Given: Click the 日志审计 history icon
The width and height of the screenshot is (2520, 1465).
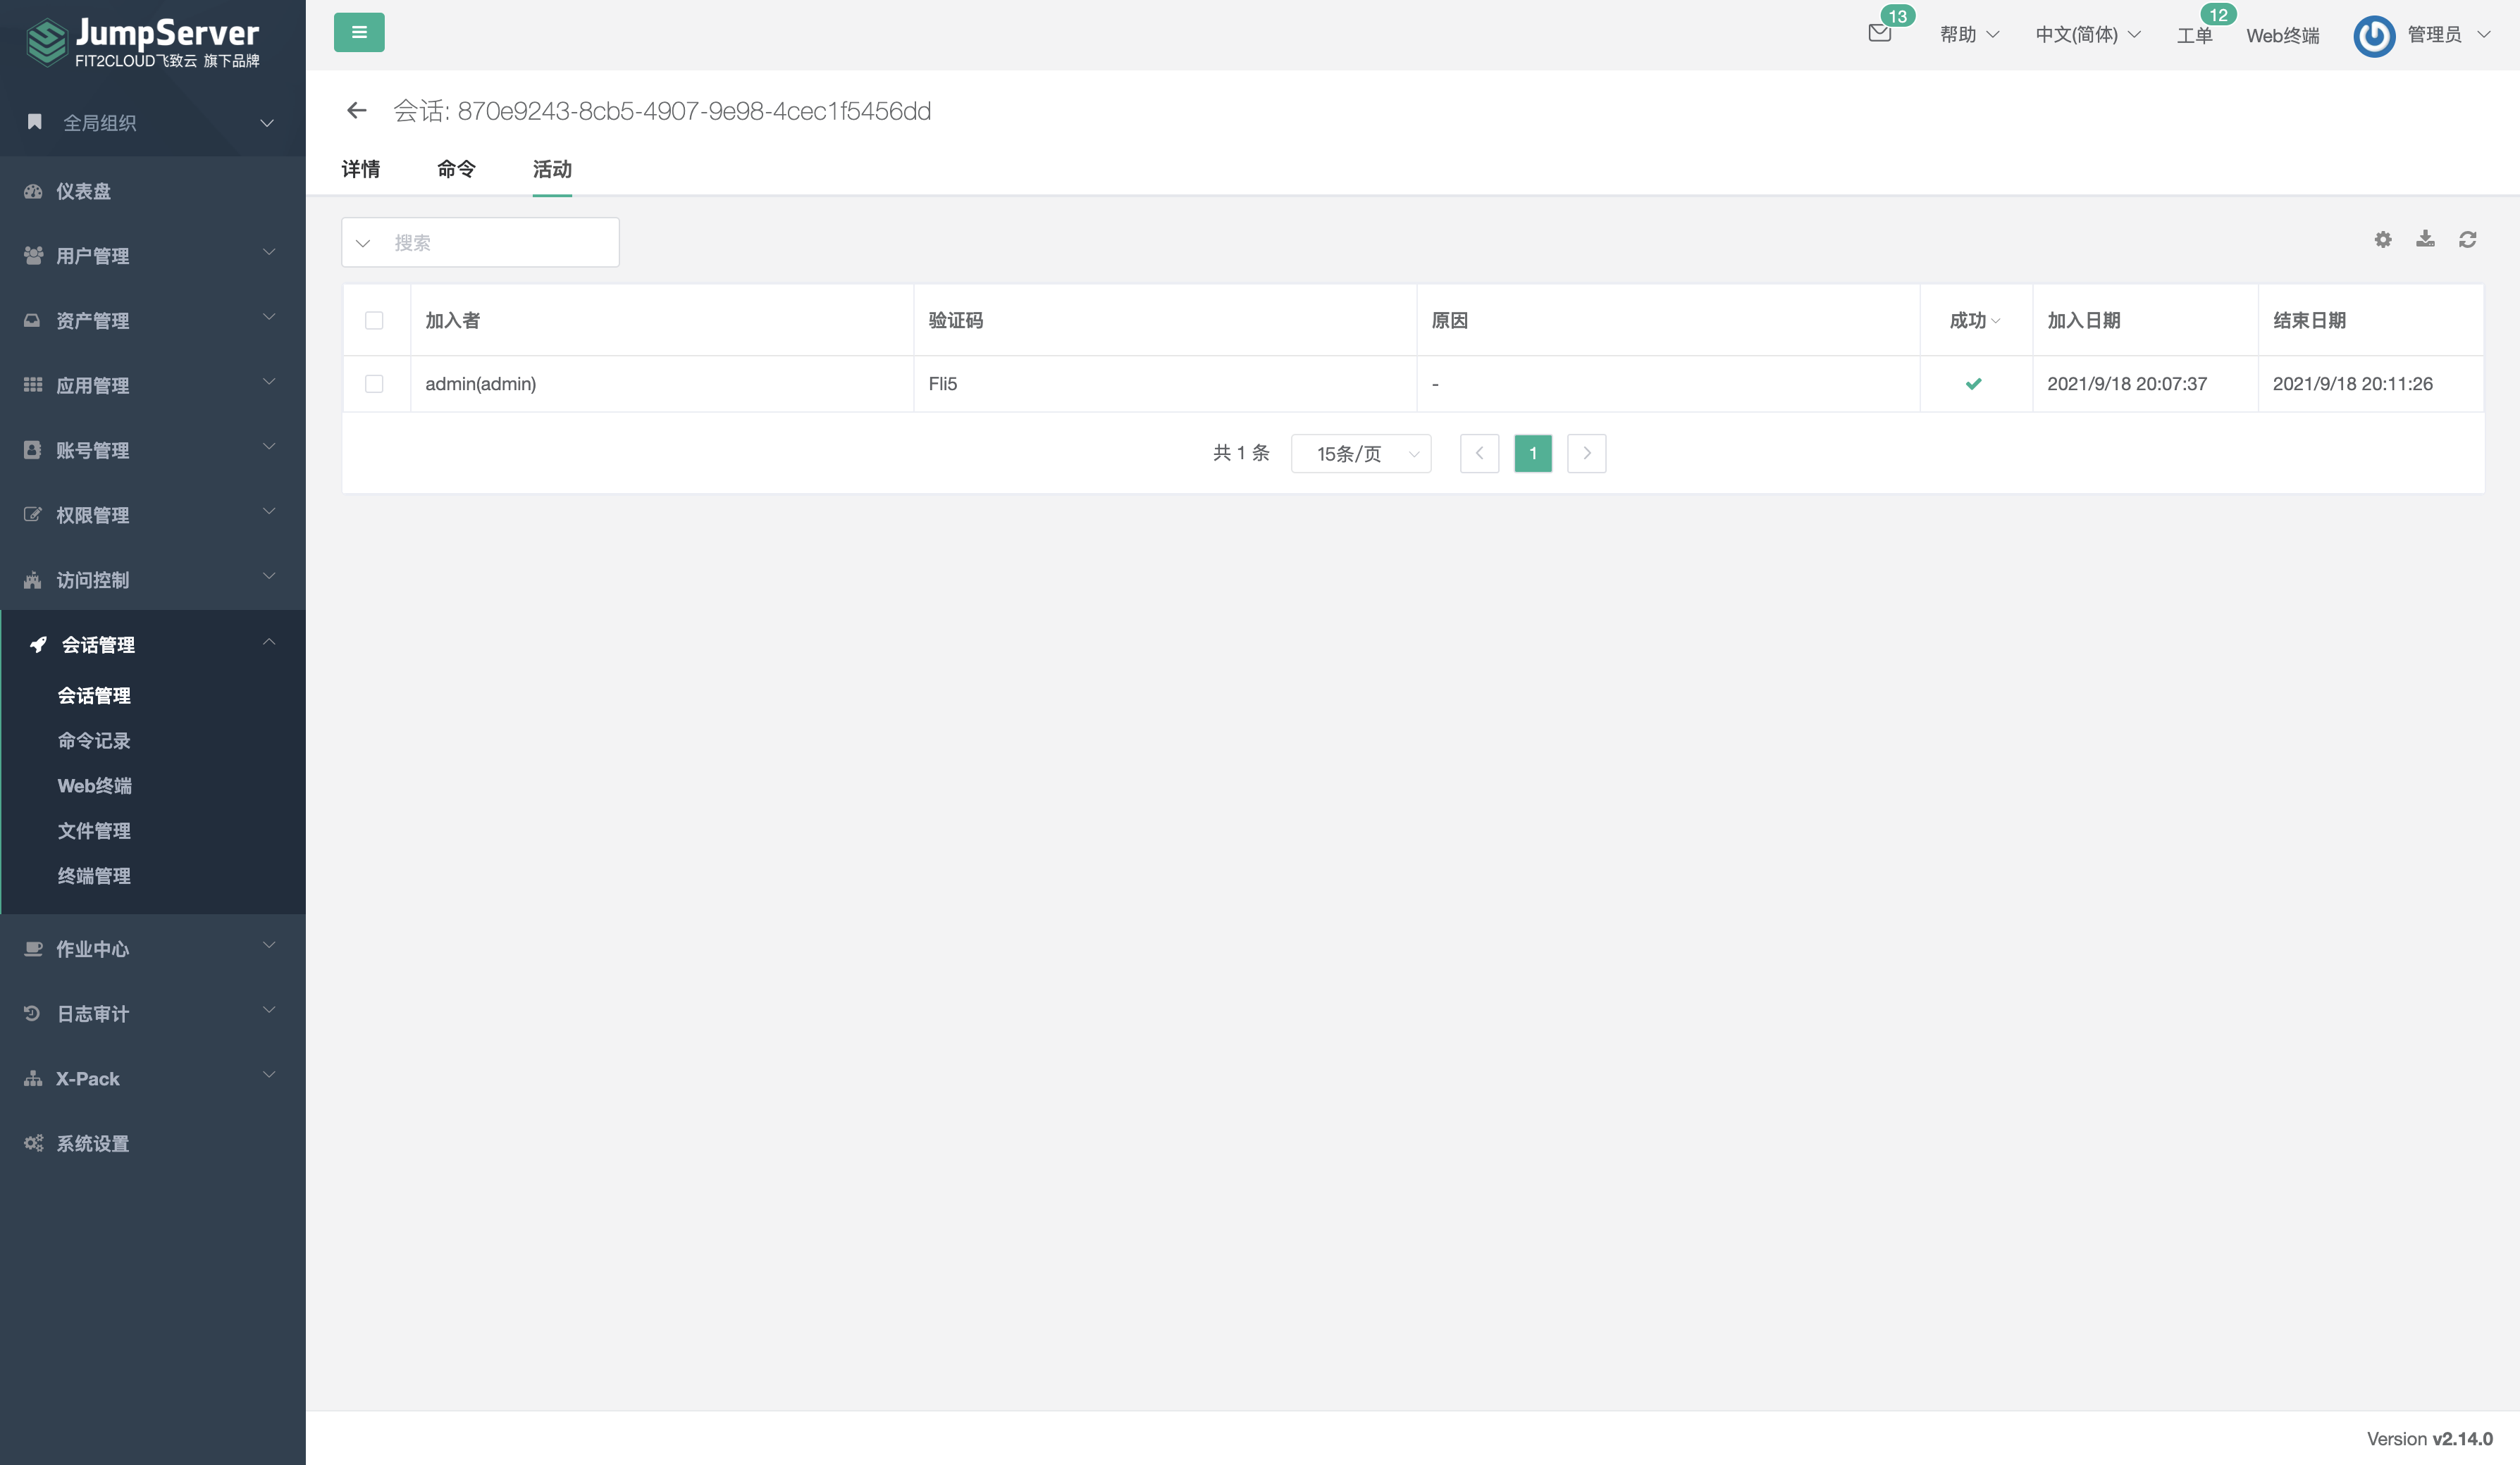Looking at the screenshot, I should (33, 1014).
